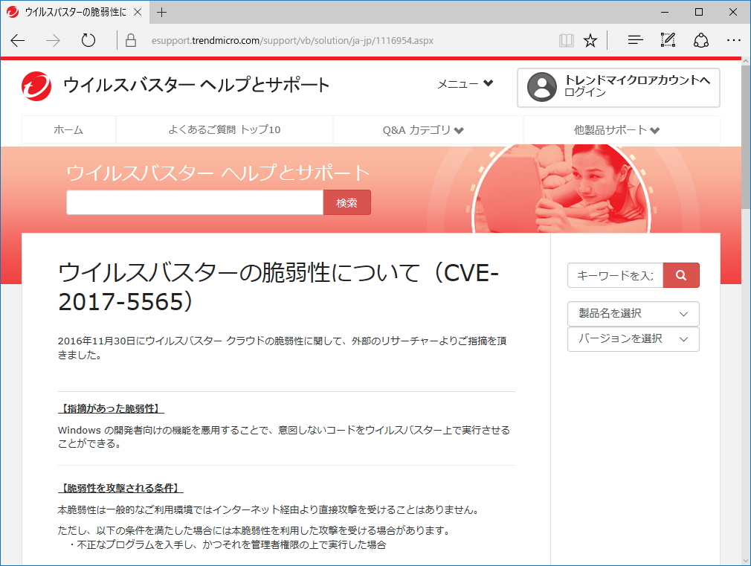751x566 pixels.
Task: Click the main search input field
Action: click(193, 202)
